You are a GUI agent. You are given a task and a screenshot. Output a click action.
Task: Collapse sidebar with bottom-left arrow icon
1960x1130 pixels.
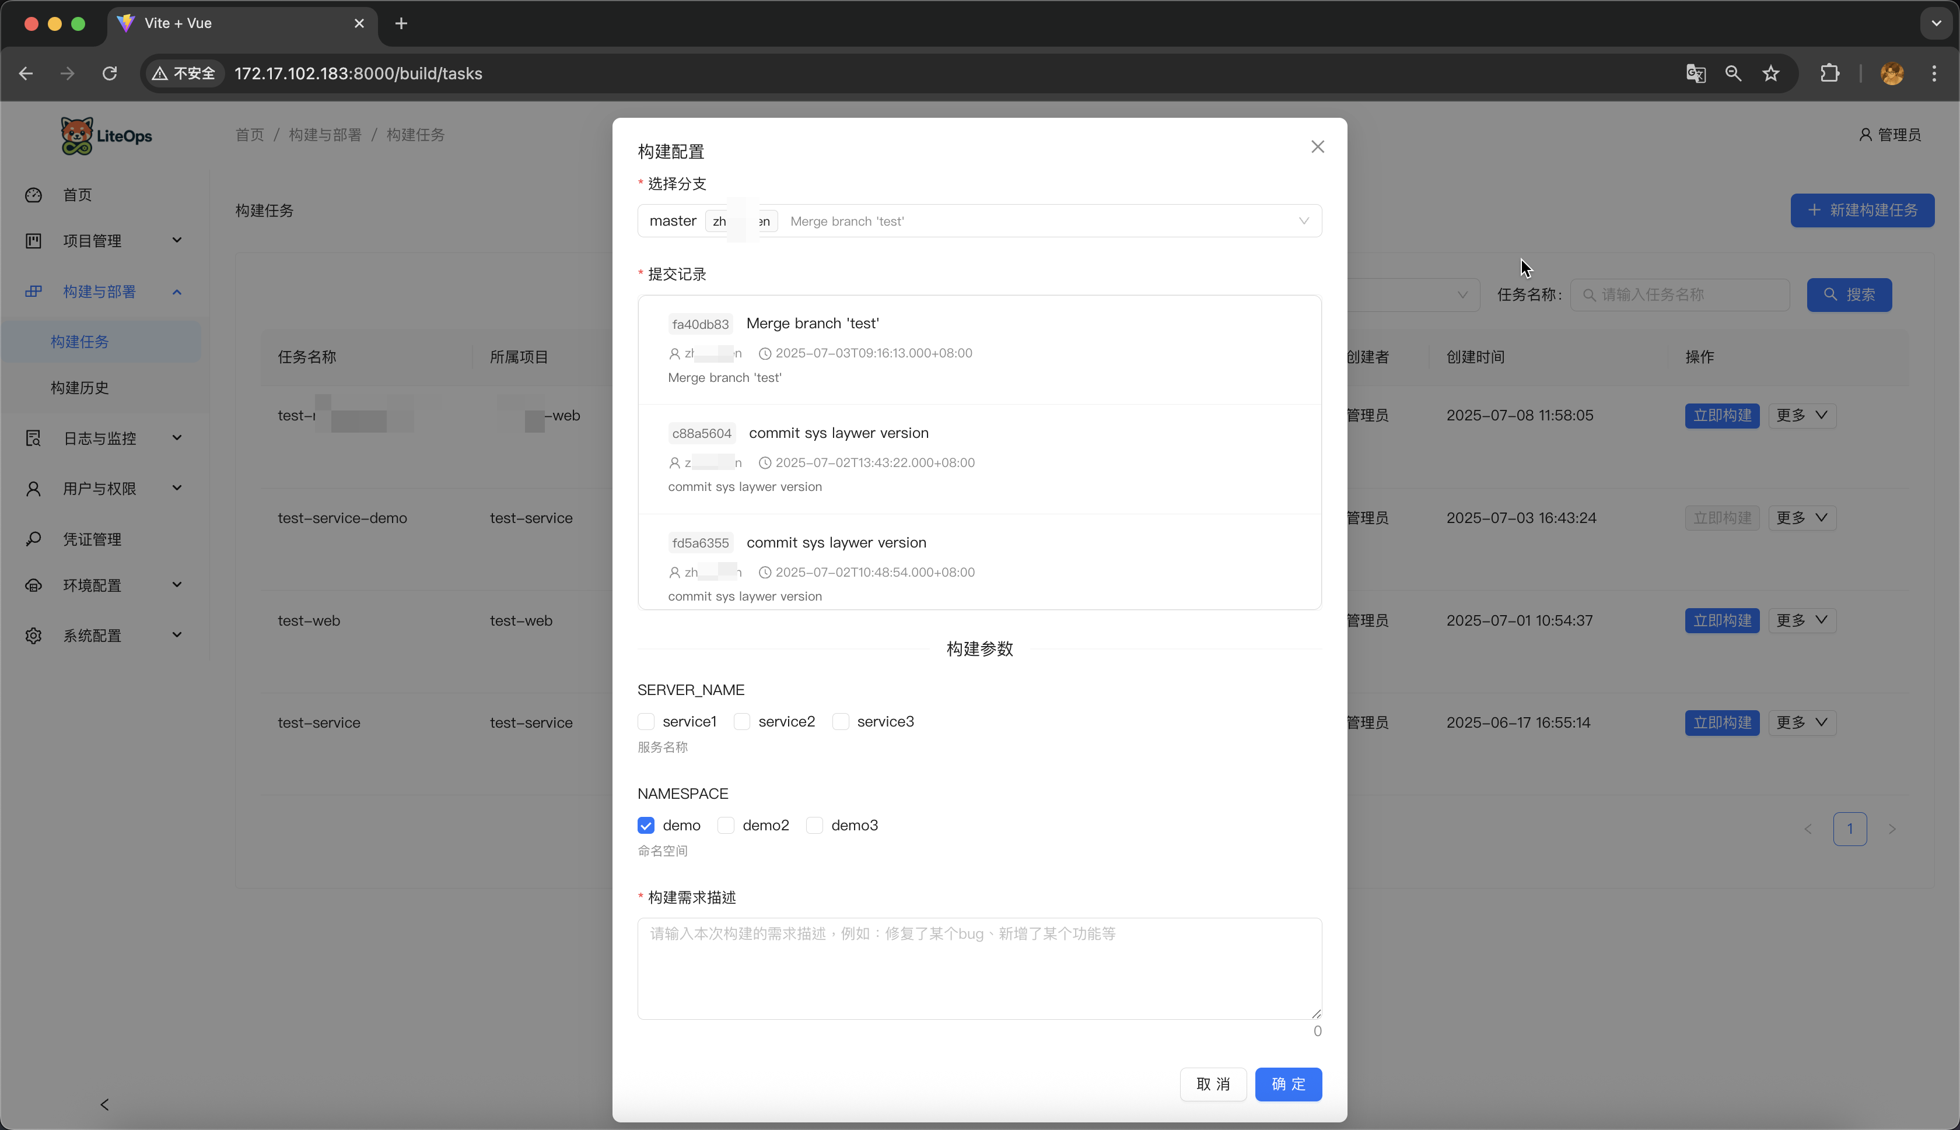click(x=105, y=1104)
